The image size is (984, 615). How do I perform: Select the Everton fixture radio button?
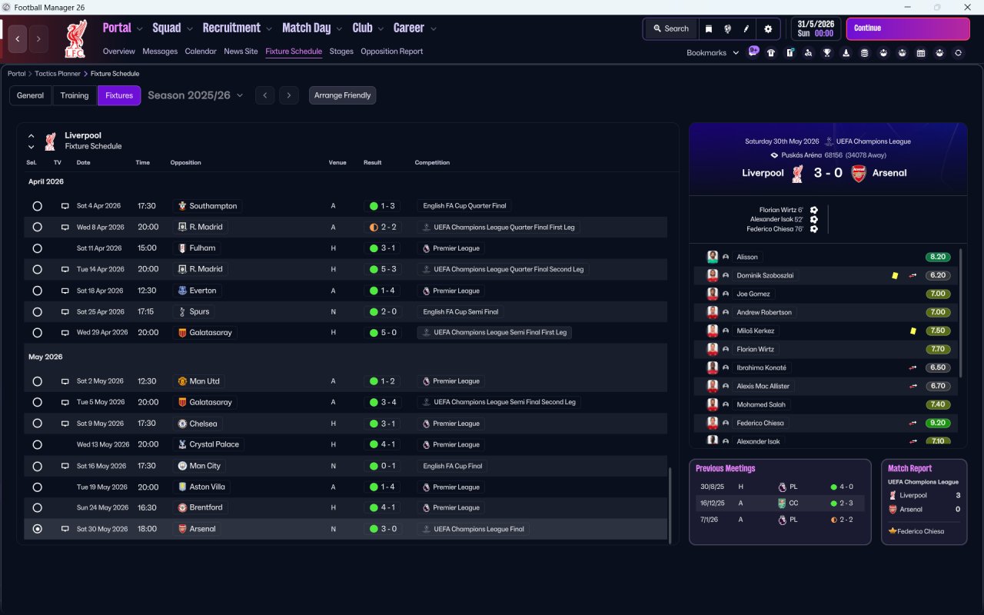coord(37,291)
